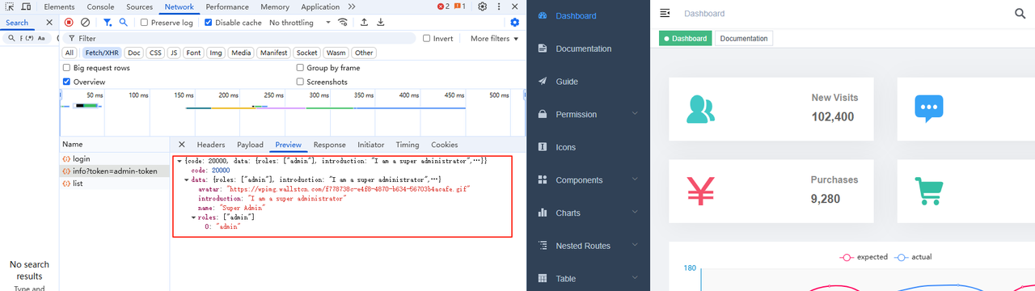Expand the Permission sidebar menu
The height and width of the screenshot is (291, 1035).
[588, 114]
